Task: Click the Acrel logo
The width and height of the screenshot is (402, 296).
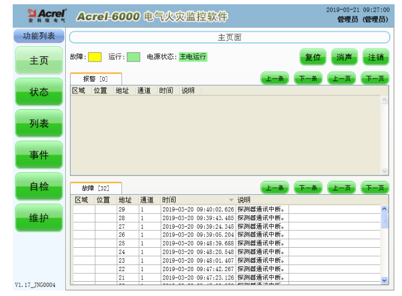Action: pos(47,15)
